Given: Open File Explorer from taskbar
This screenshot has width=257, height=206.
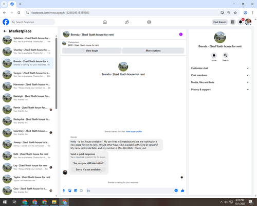Looking at the screenshot, I should point(54,202).
